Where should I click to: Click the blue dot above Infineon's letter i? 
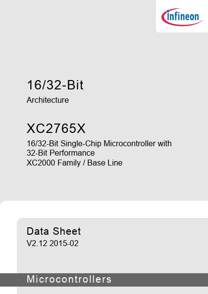168,11
